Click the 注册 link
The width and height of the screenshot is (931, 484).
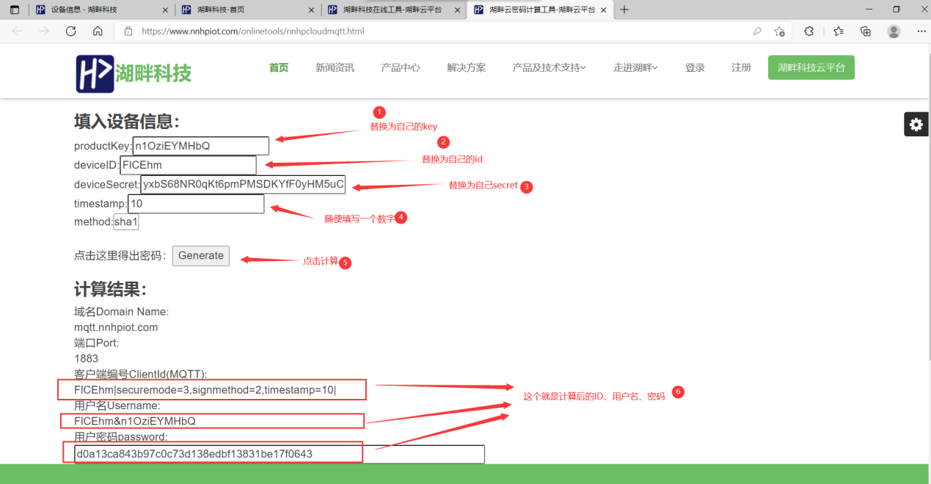[741, 67]
